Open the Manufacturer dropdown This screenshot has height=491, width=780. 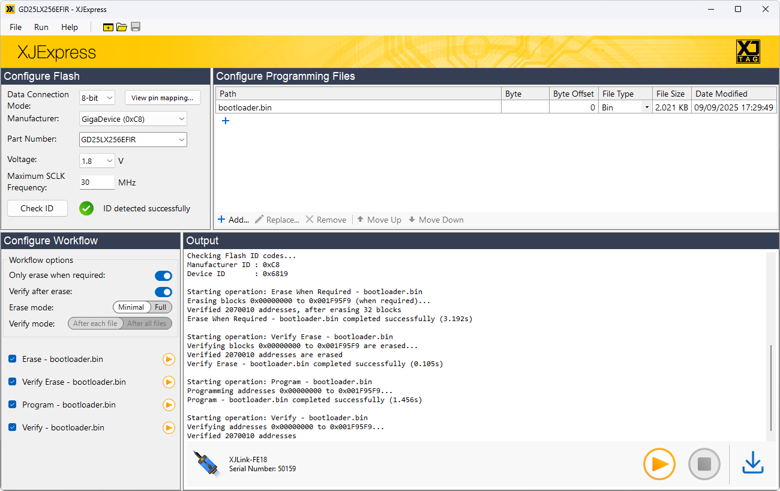[x=133, y=119]
